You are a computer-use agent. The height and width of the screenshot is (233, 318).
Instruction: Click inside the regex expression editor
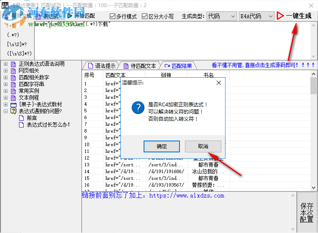[172, 41]
